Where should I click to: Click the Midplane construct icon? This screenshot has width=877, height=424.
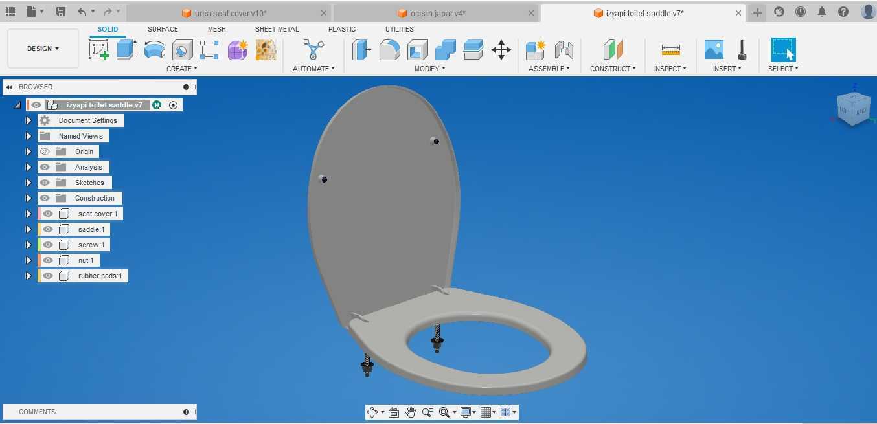click(x=613, y=50)
